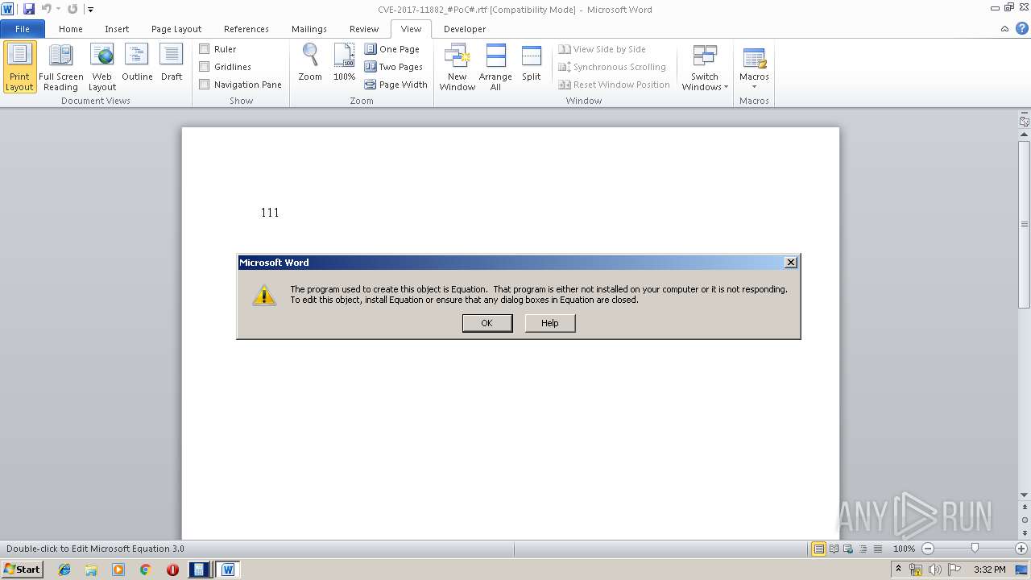Open the References tab

(246, 29)
